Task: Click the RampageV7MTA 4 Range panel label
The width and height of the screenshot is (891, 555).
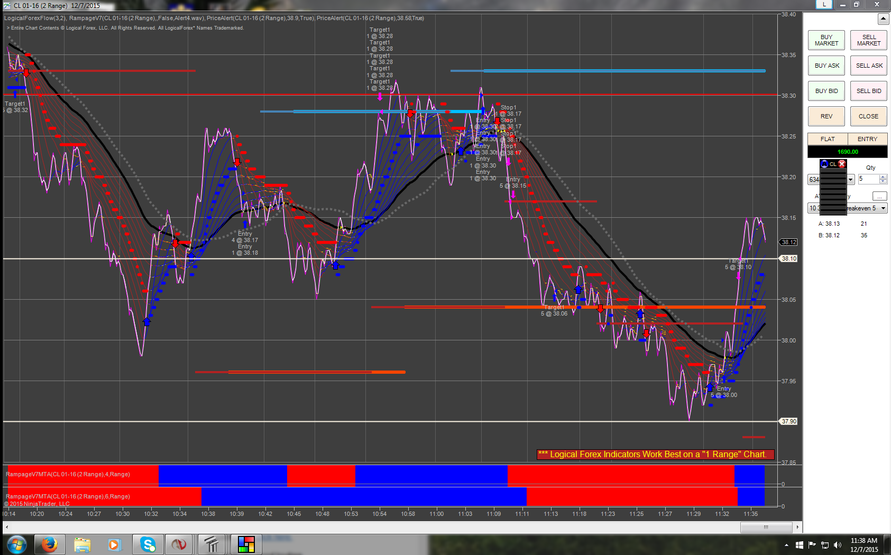Action: (68, 474)
